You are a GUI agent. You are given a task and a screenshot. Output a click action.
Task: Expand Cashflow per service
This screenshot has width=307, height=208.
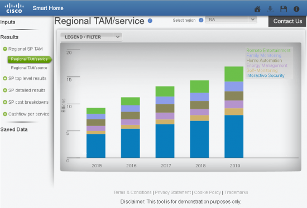point(5,114)
